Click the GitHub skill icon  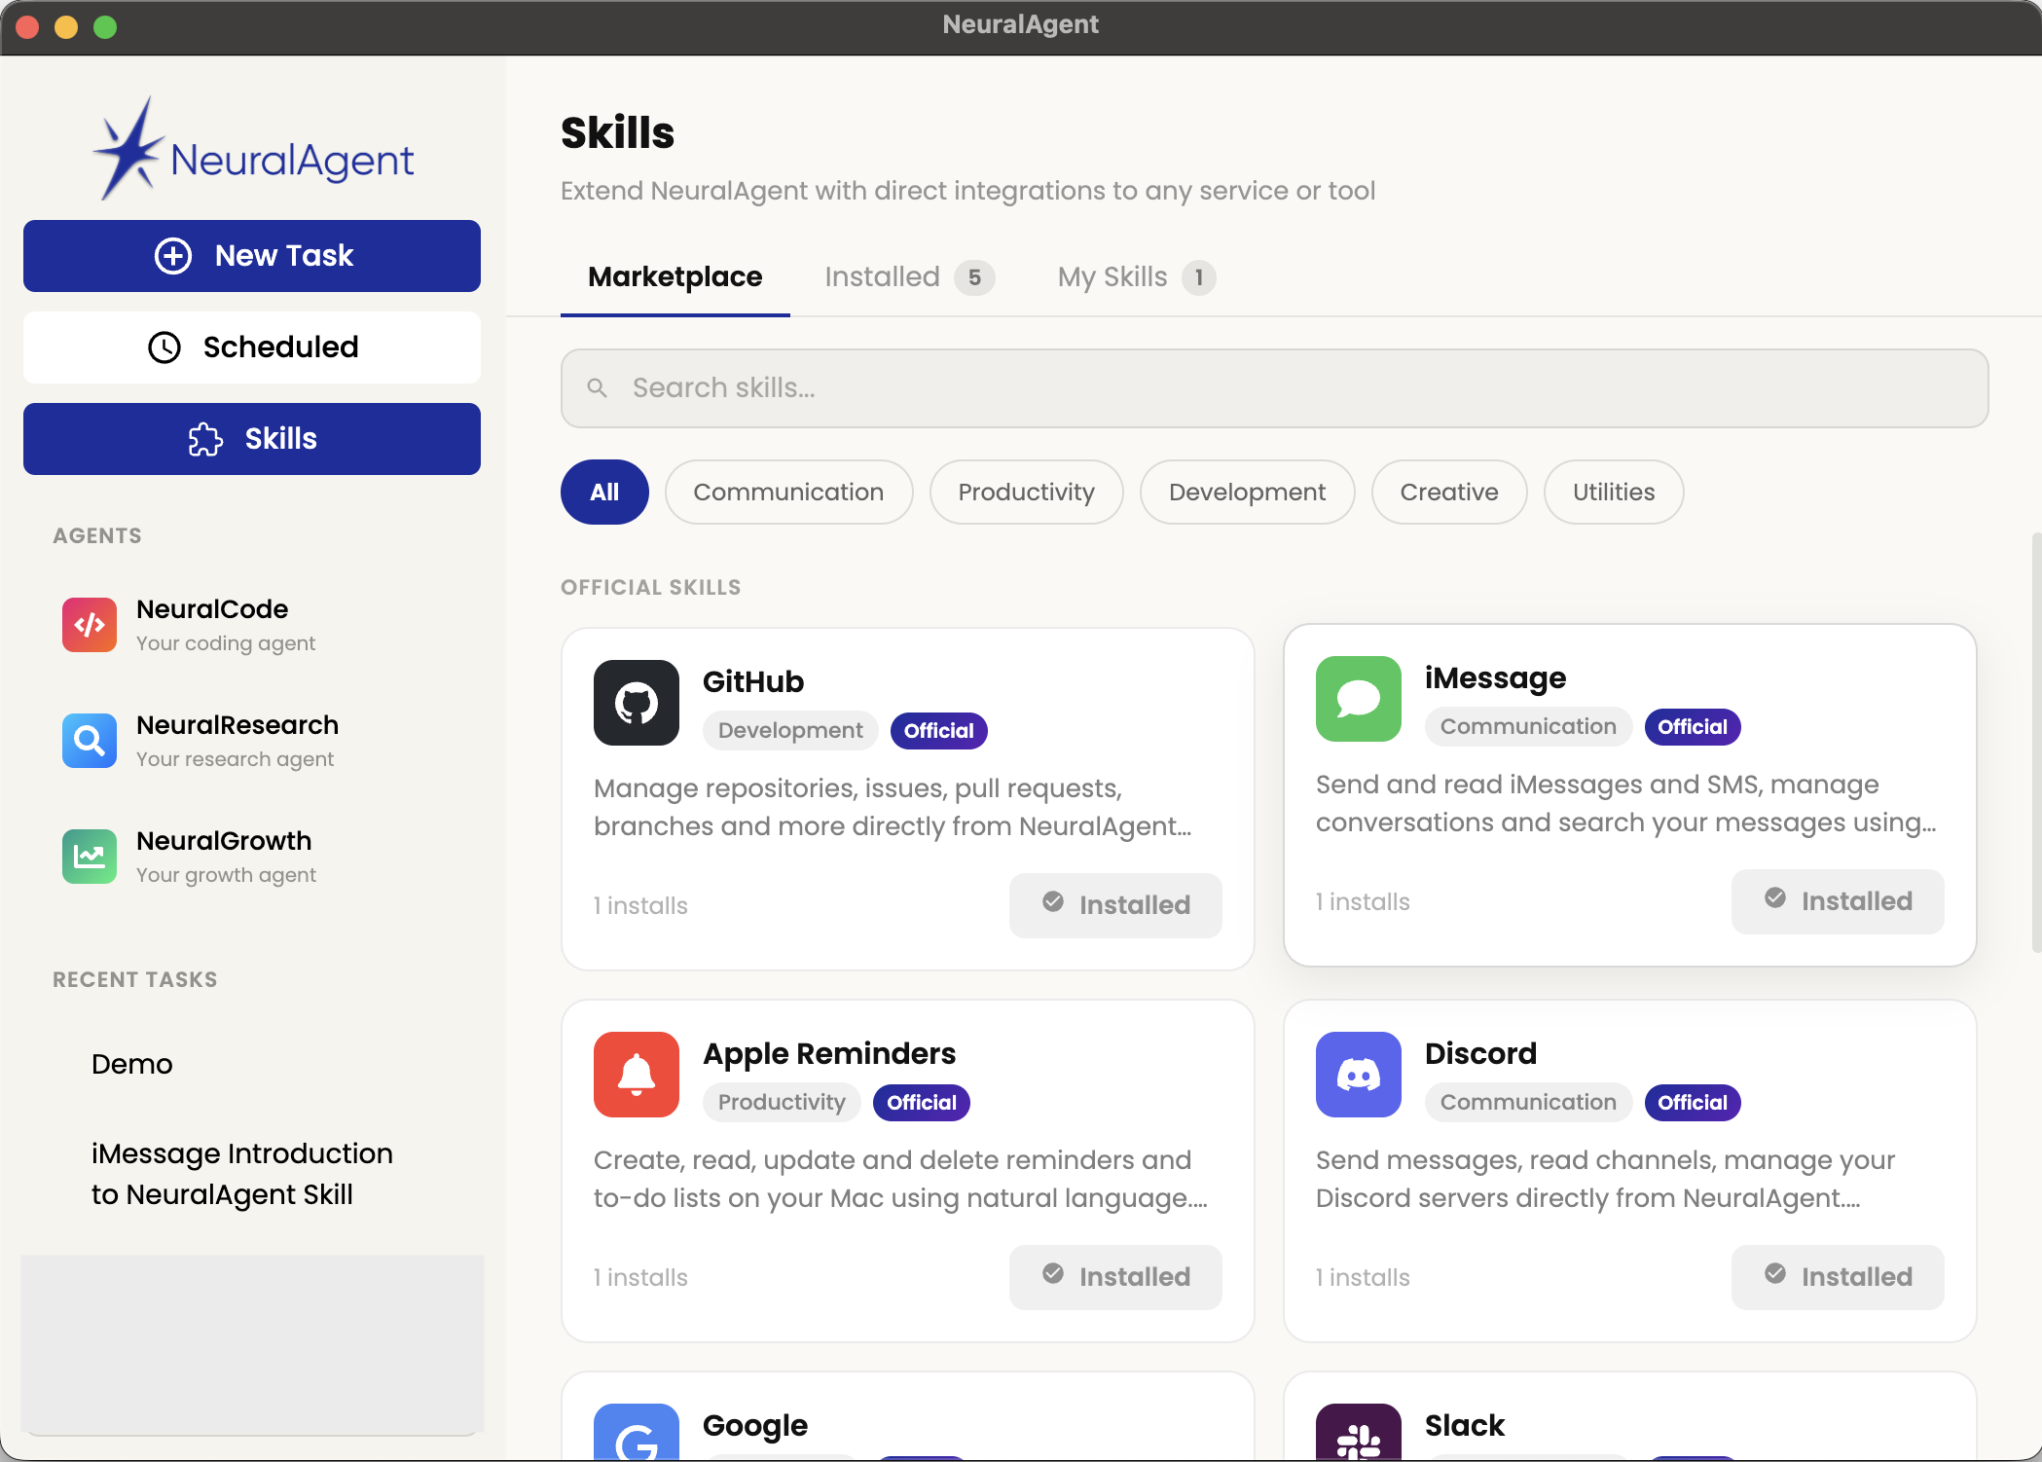point(636,702)
